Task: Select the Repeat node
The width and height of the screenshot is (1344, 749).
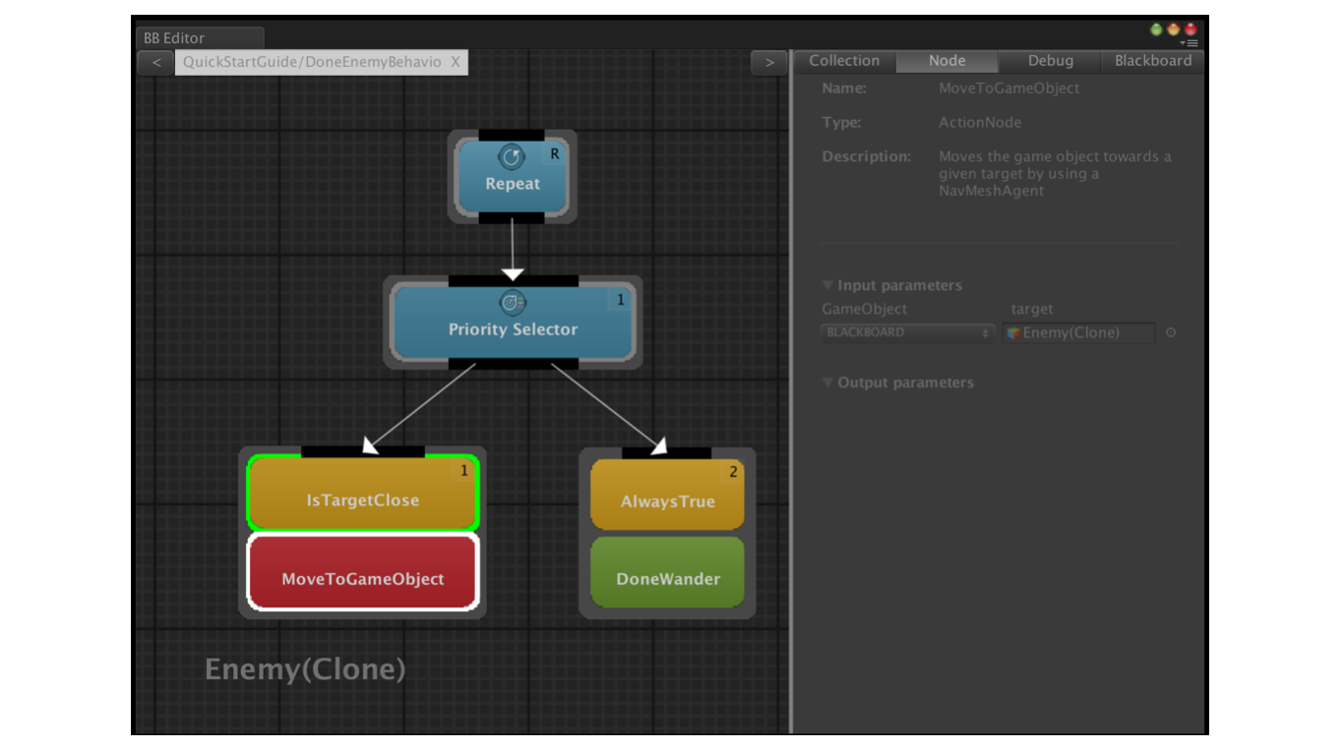Action: click(x=513, y=176)
